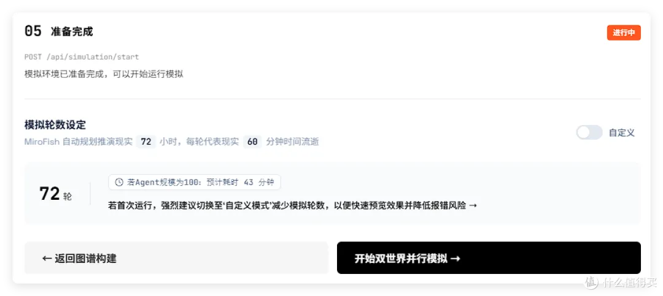Click the arrow after the 自定义模式 suggestion text
Image resolution: width=663 pixels, height=296 pixels.
coord(473,206)
